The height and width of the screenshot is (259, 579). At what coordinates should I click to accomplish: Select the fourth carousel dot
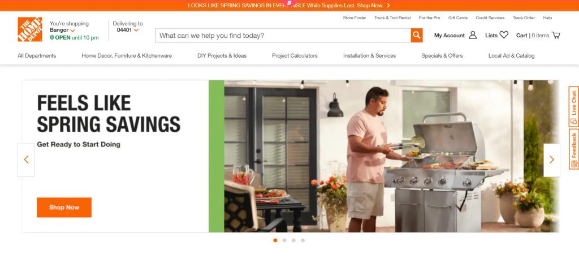point(303,240)
